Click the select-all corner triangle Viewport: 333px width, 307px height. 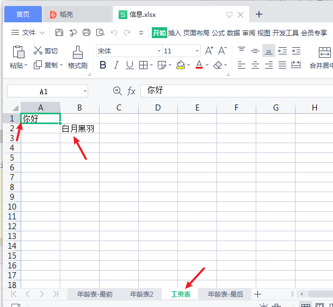click(15, 108)
